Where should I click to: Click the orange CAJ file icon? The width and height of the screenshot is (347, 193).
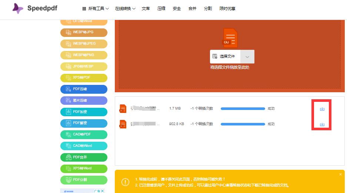(230, 38)
